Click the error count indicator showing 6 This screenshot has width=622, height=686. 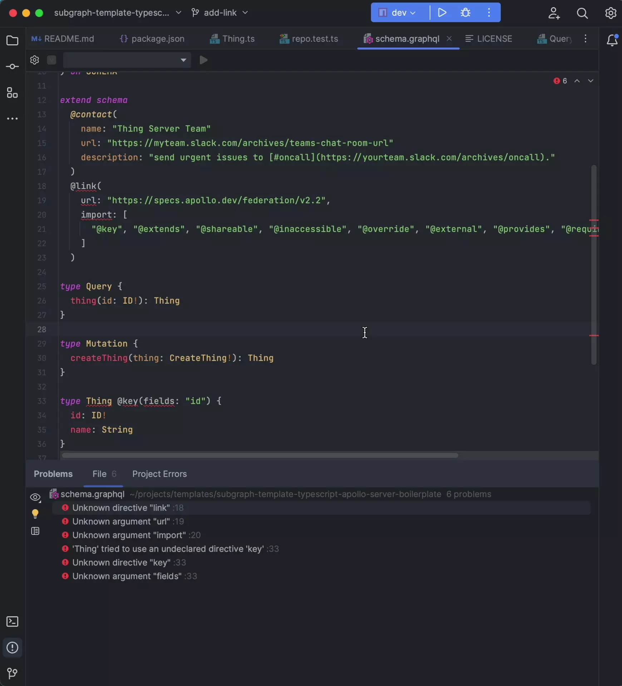pyautogui.click(x=560, y=81)
